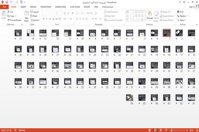Image resolution: width=199 pixels, height=132 pixels.
Task: Collapse the ribbon arrow
Action: coord(197,24)
